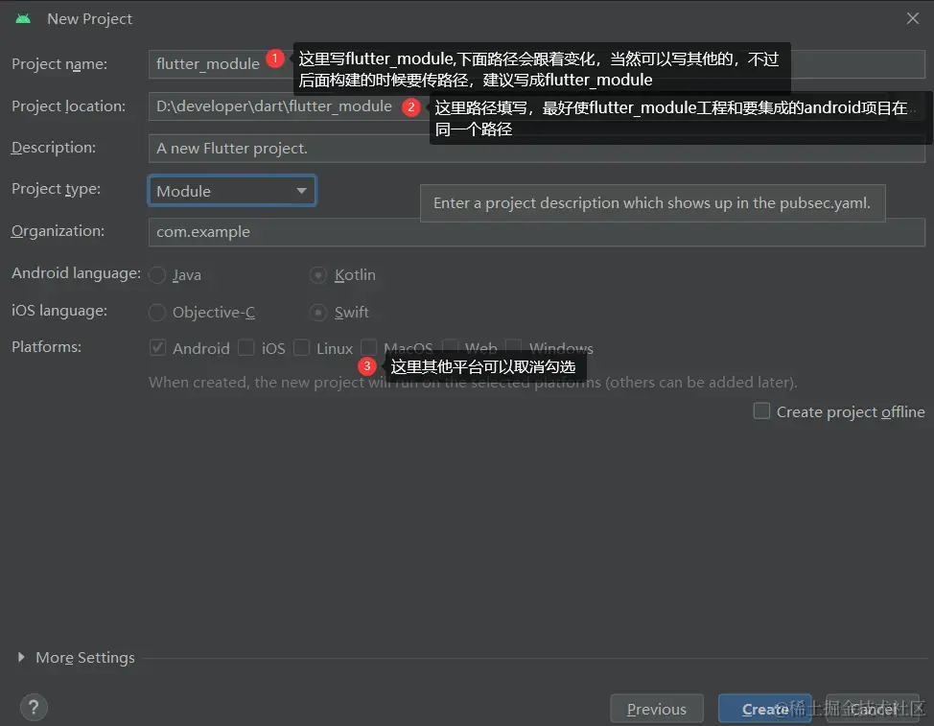Close the New Project dialog

tap(913, 18)
